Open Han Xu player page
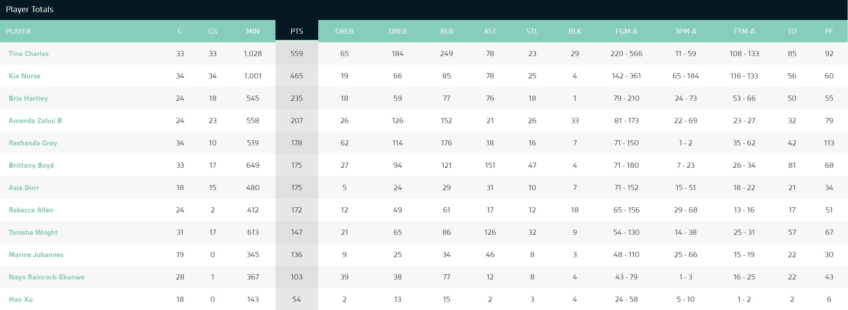The height and width of the screenshot is (310, 848). click(x=21, y=299)
